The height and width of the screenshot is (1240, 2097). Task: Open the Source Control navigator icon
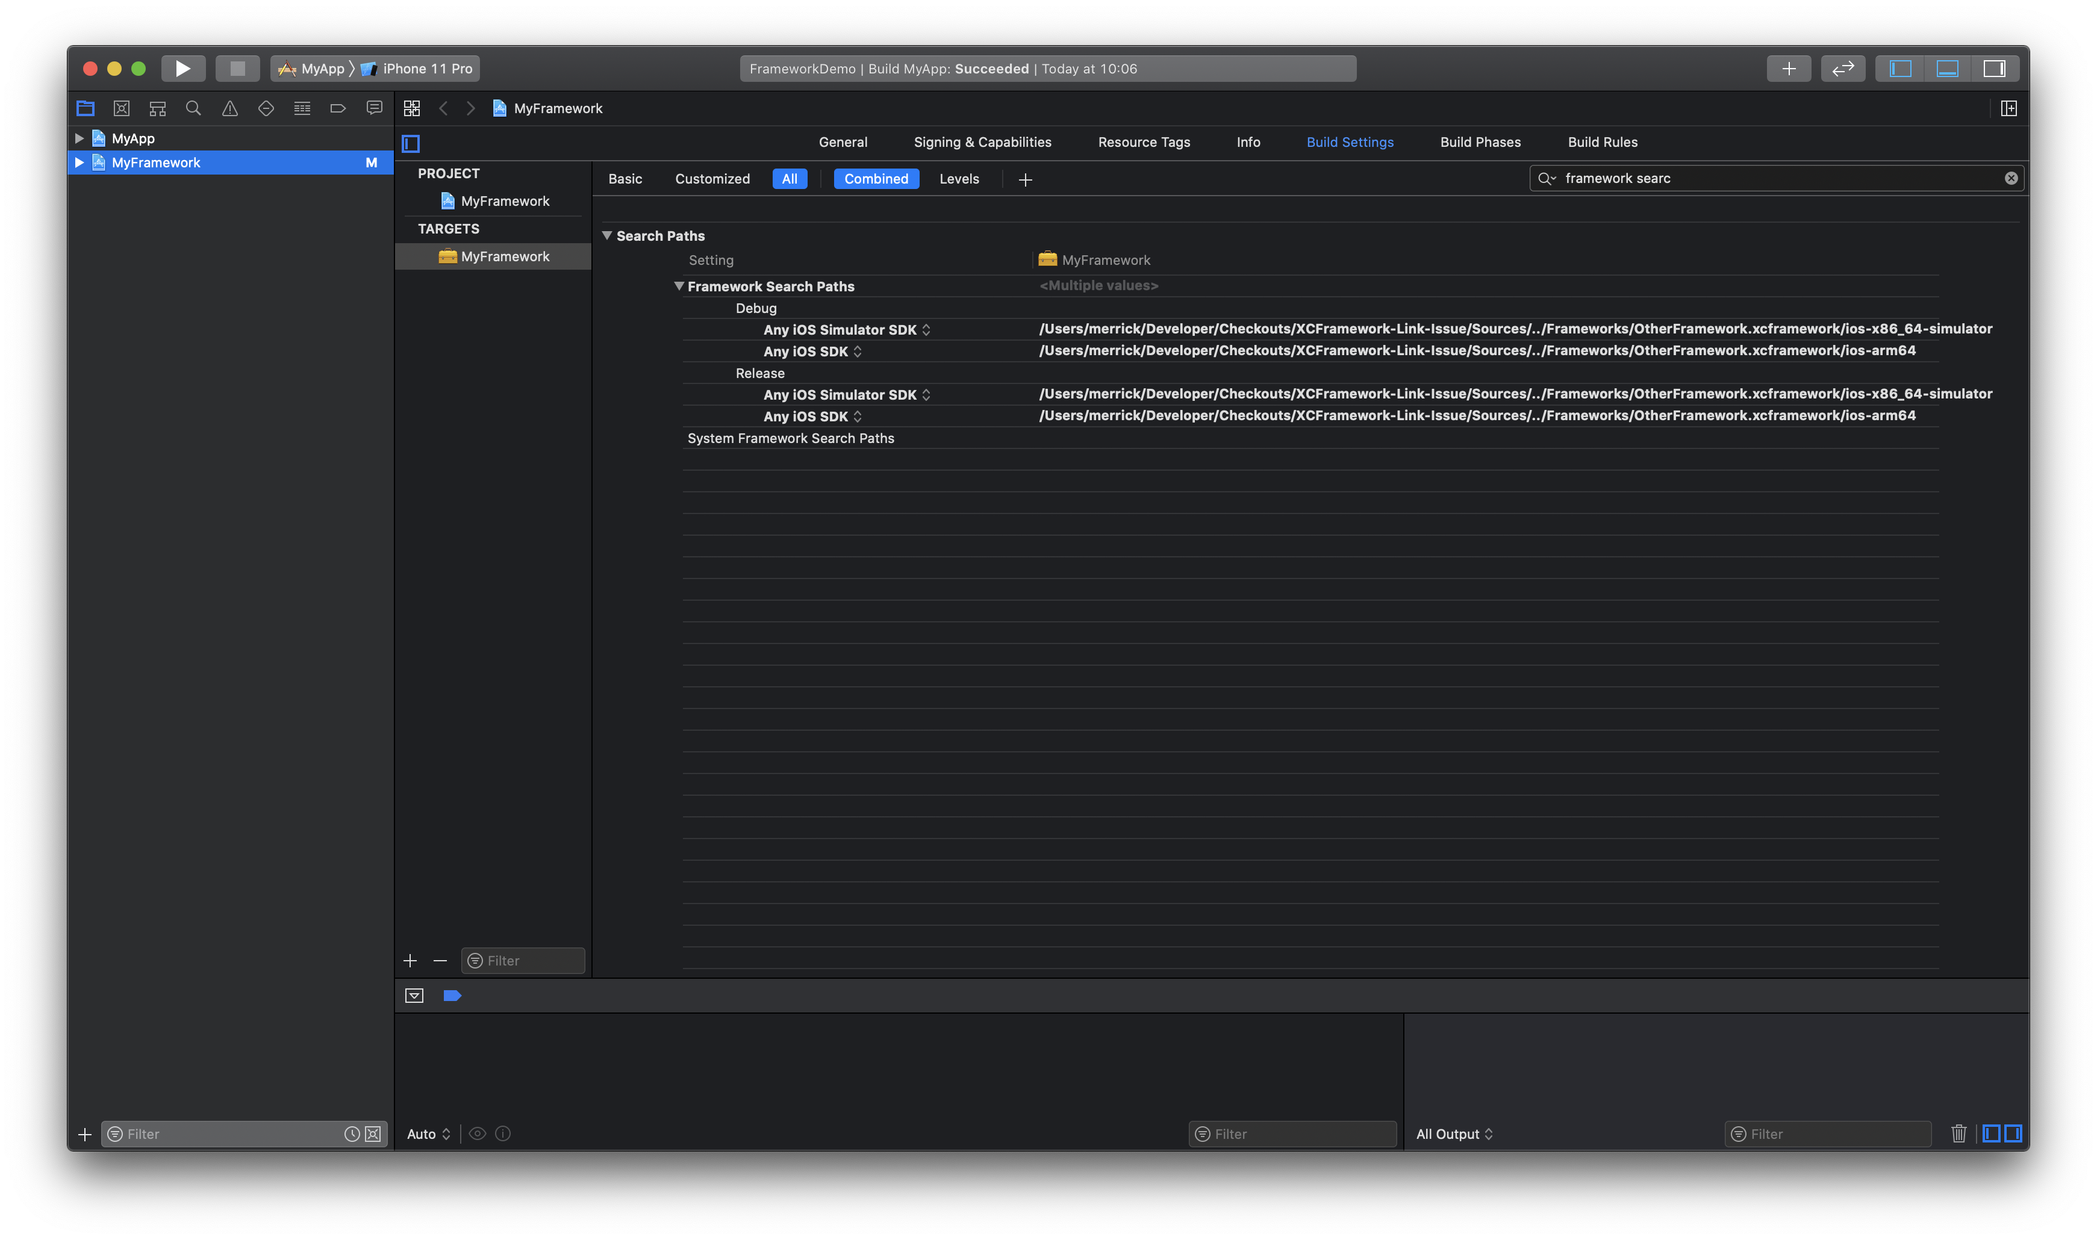[x=121, y=108]
